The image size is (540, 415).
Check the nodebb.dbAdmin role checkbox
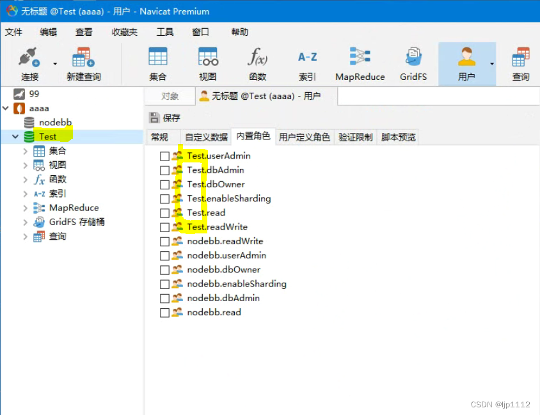[164, 299]
